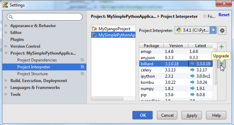Click the Reset link
Image resolution: width=234 pixels, height=125 pixels.
tap(224, 15)
